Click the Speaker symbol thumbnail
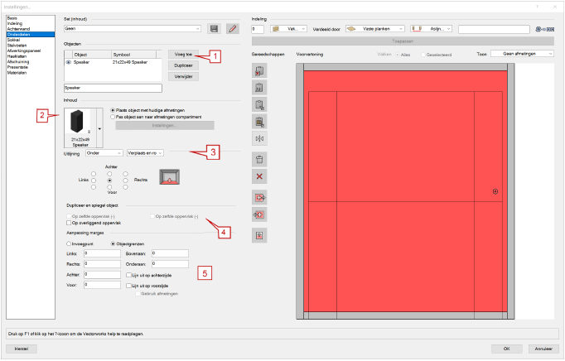 coord(80,128)
